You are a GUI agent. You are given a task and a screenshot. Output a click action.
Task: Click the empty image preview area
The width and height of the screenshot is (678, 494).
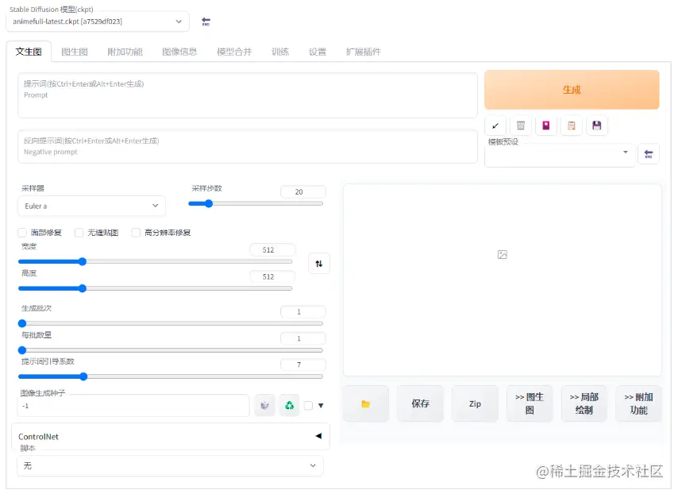click(x=503, y=280)
